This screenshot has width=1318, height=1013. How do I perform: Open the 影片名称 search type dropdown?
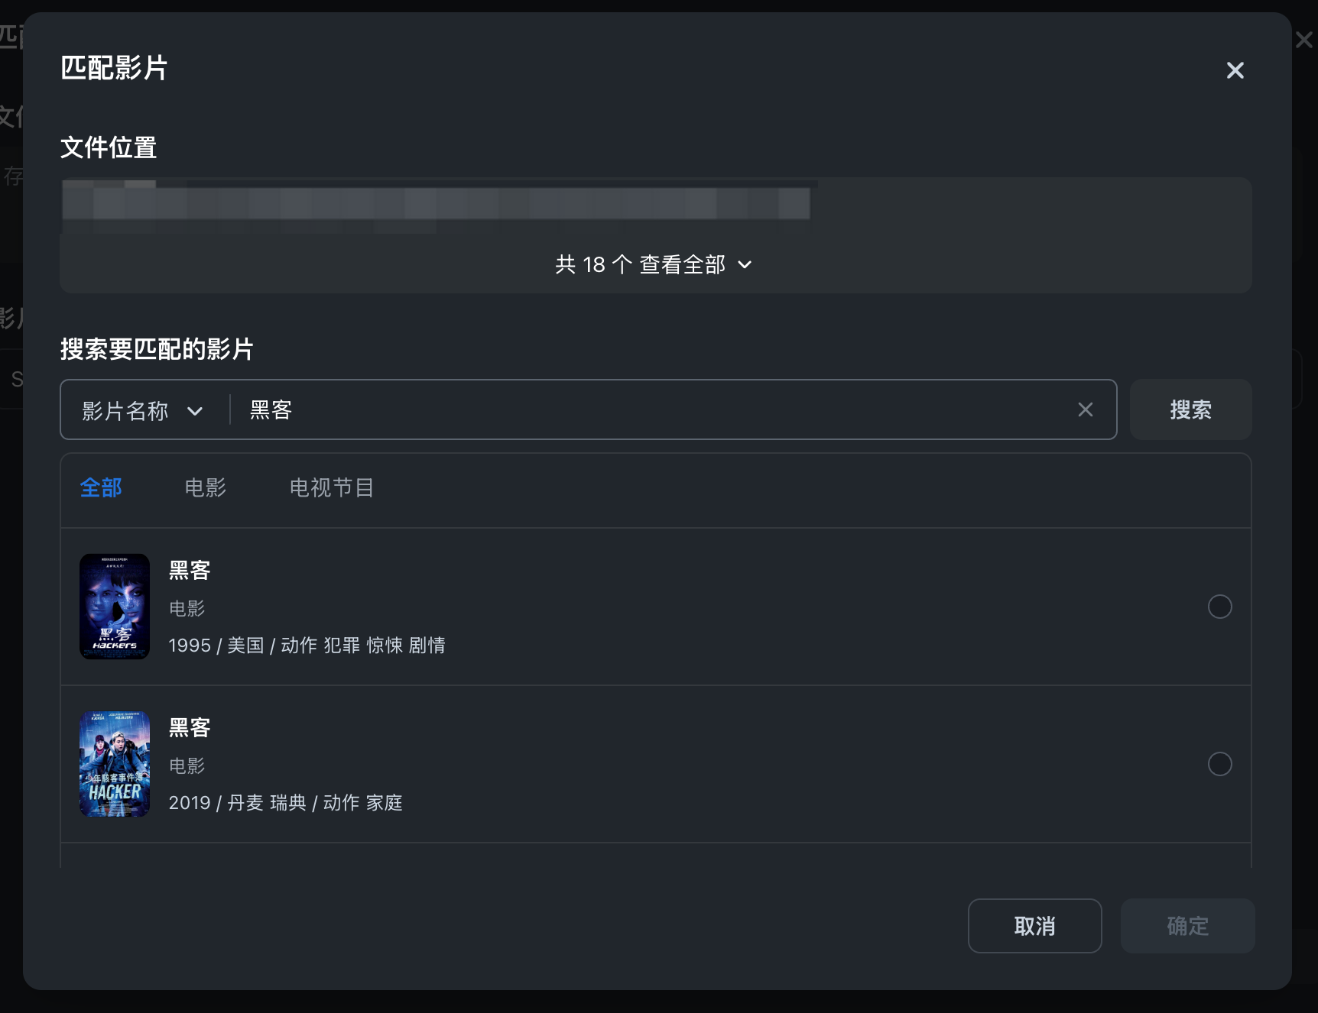pos(143,410)
